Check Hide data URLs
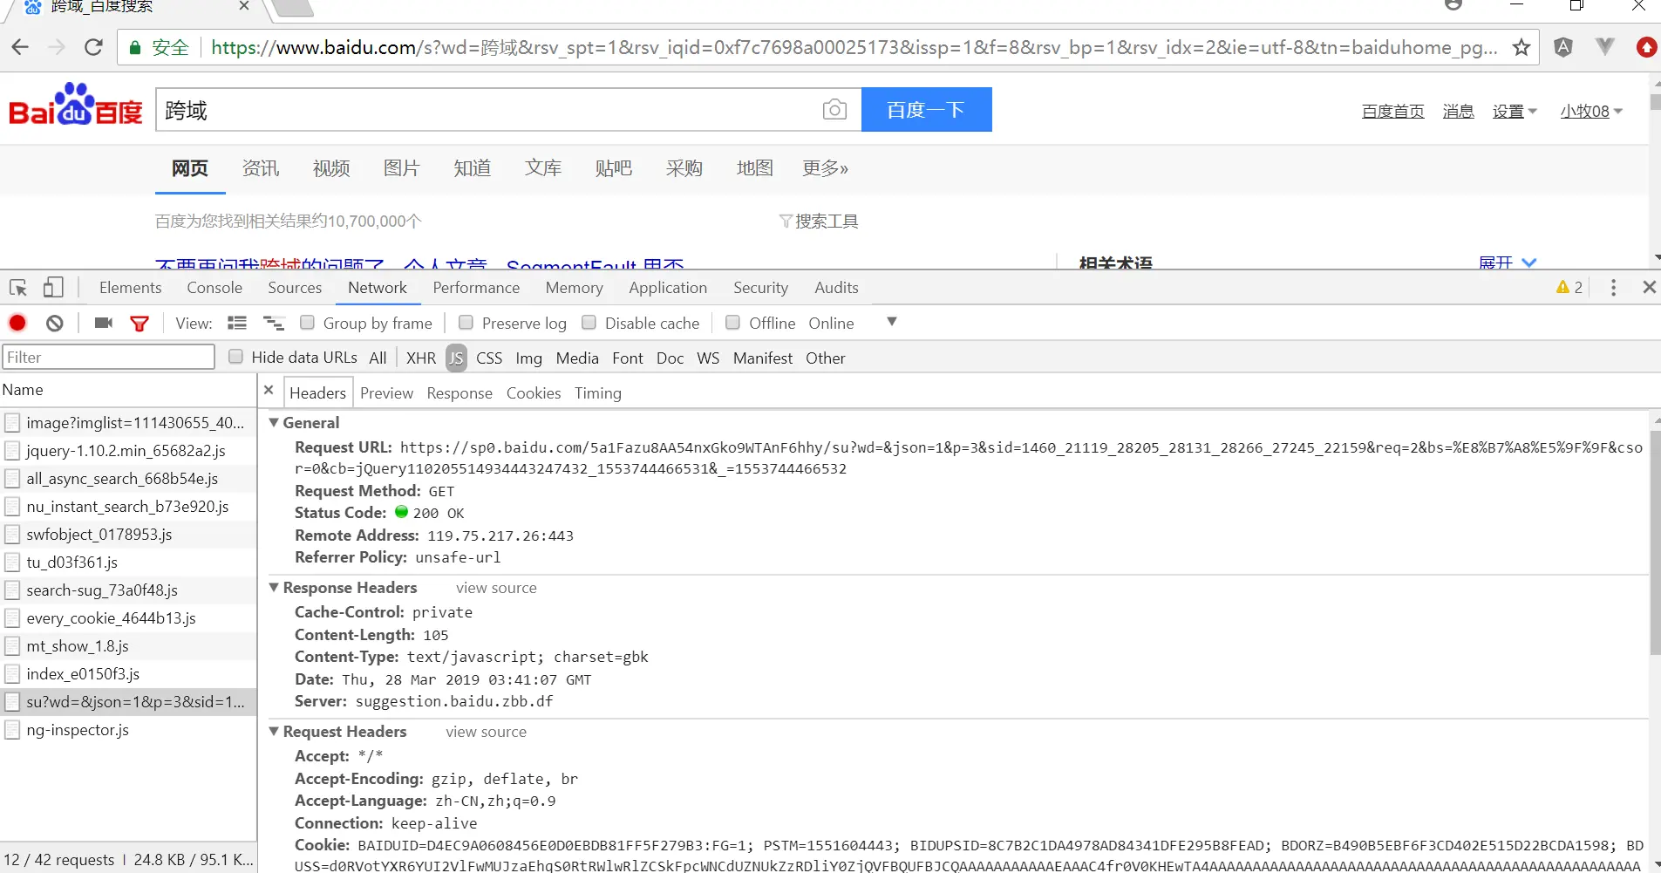This screenshot has height=873, width=1661. [x=235, y=357]
